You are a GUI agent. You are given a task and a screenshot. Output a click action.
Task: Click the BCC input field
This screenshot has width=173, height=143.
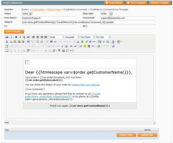pyautogui.click(x=127, y=26)
